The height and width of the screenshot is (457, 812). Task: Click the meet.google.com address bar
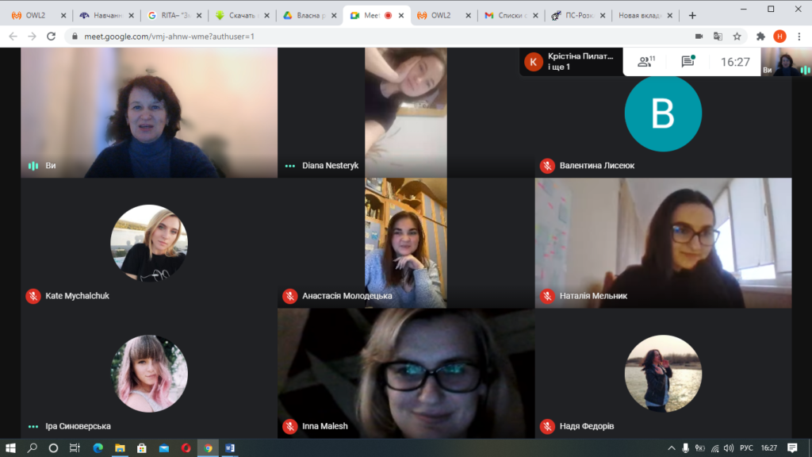[383, 36]
